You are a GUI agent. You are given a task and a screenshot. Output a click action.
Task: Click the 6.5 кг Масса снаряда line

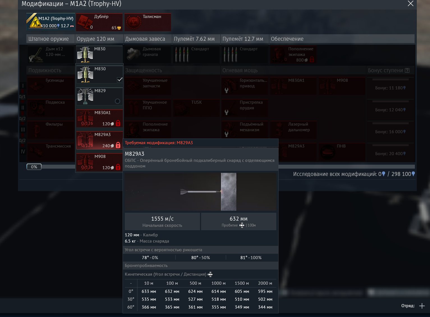147,241
